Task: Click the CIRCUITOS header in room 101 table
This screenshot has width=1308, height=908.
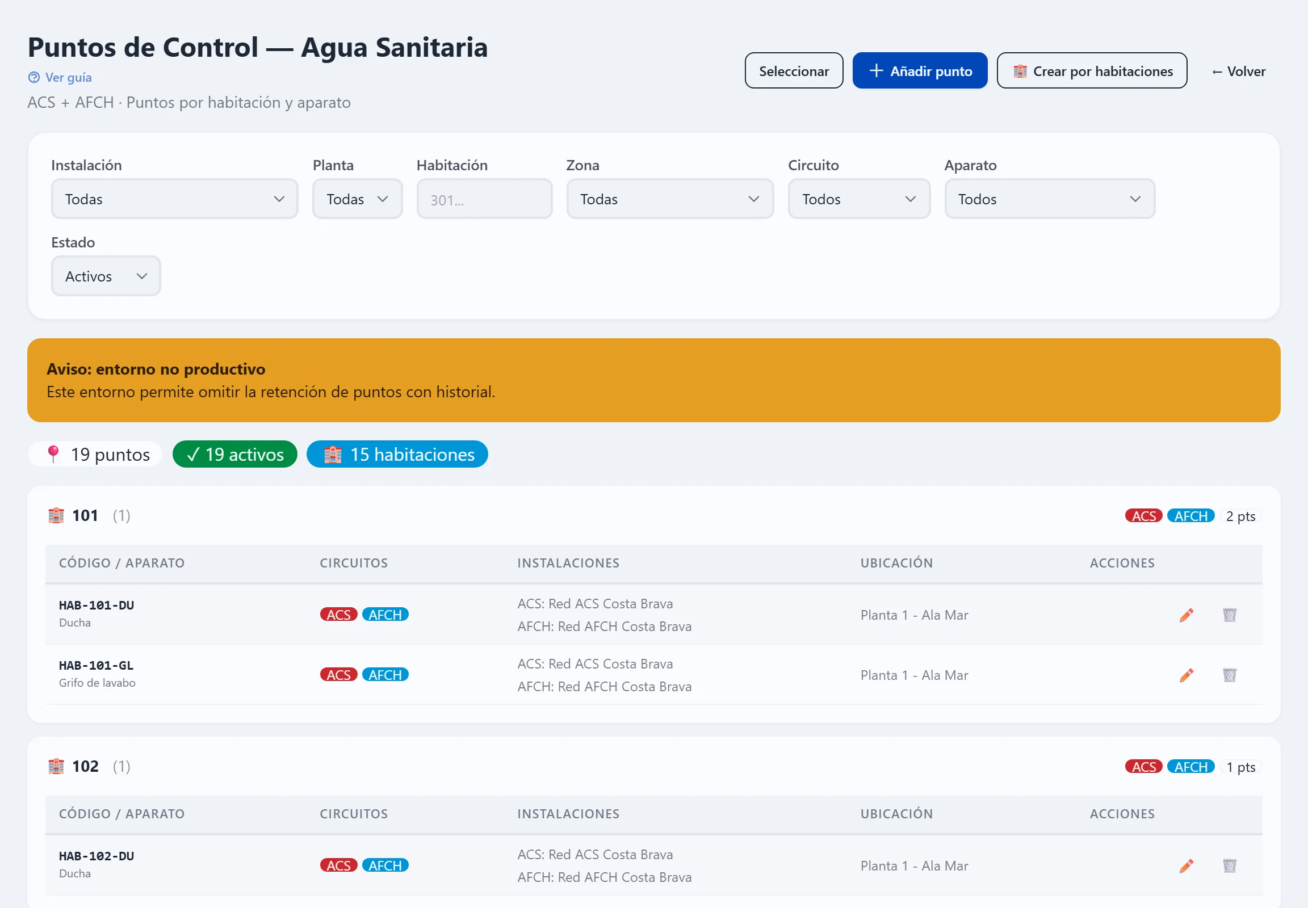Action: point(354,563)
